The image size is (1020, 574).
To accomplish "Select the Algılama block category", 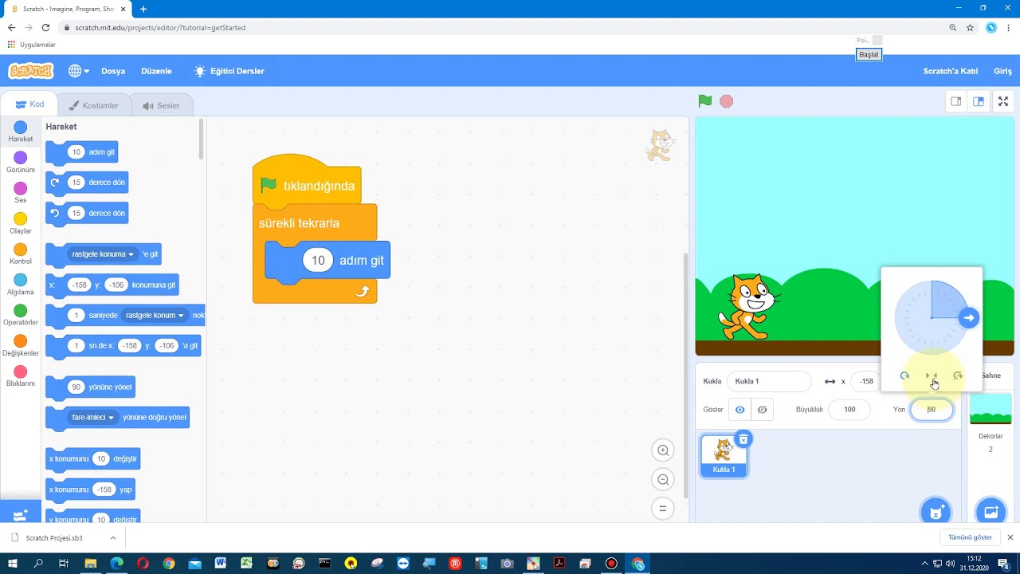I will coord(21,285).
